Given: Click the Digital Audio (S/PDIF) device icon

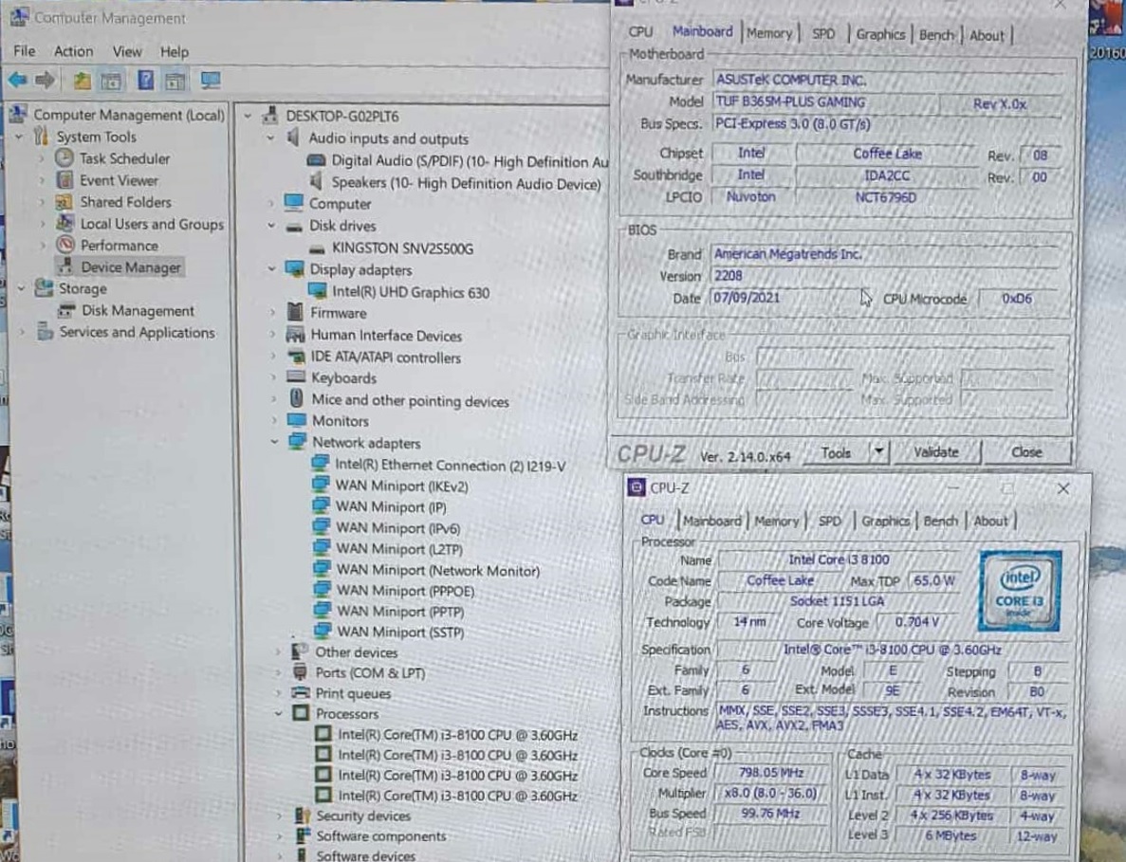Looking at the screenshot, I should 316,161.
